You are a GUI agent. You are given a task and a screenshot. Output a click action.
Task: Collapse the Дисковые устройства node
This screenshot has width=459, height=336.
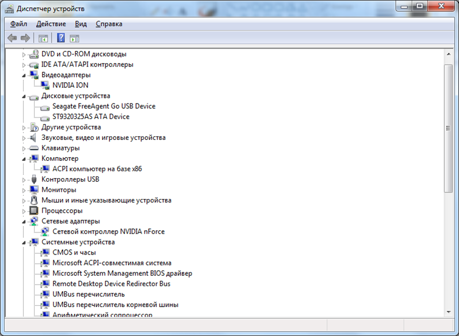pos(24,97)
